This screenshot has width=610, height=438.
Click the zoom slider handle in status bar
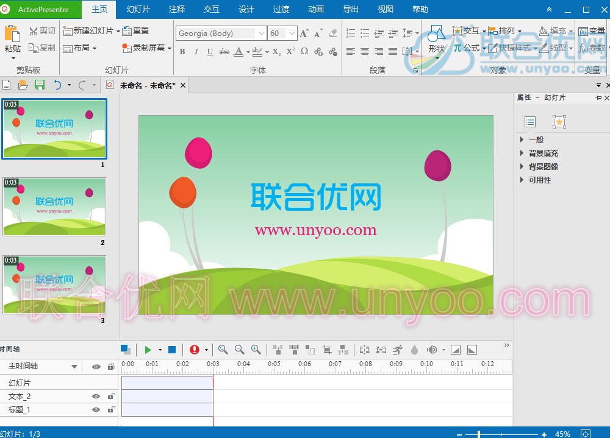(x=479, y=434)
